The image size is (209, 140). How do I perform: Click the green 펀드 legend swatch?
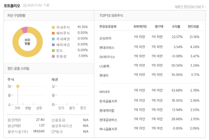click(x=53, y=51)
